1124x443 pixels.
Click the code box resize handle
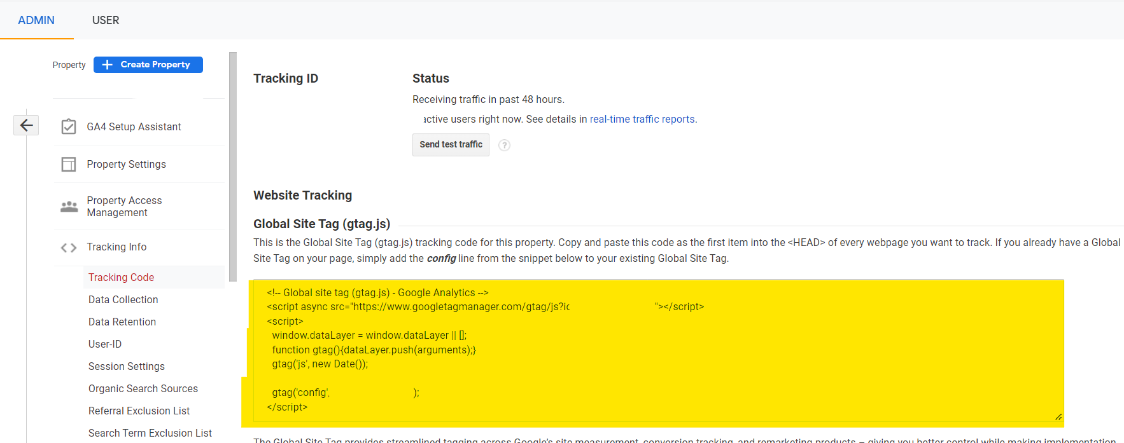point(1058,417)
